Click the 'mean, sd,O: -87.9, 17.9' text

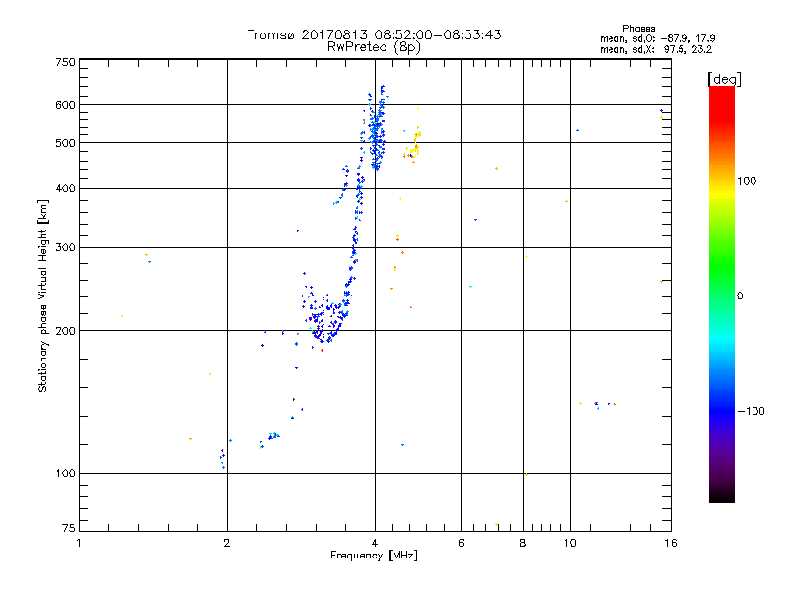coord(657,38)
